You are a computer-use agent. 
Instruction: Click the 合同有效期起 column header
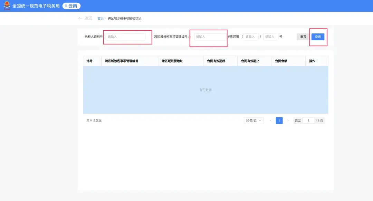point(220,61)
